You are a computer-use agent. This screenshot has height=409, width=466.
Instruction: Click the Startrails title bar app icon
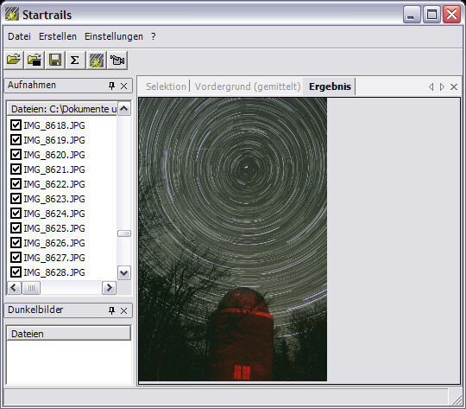12,15
